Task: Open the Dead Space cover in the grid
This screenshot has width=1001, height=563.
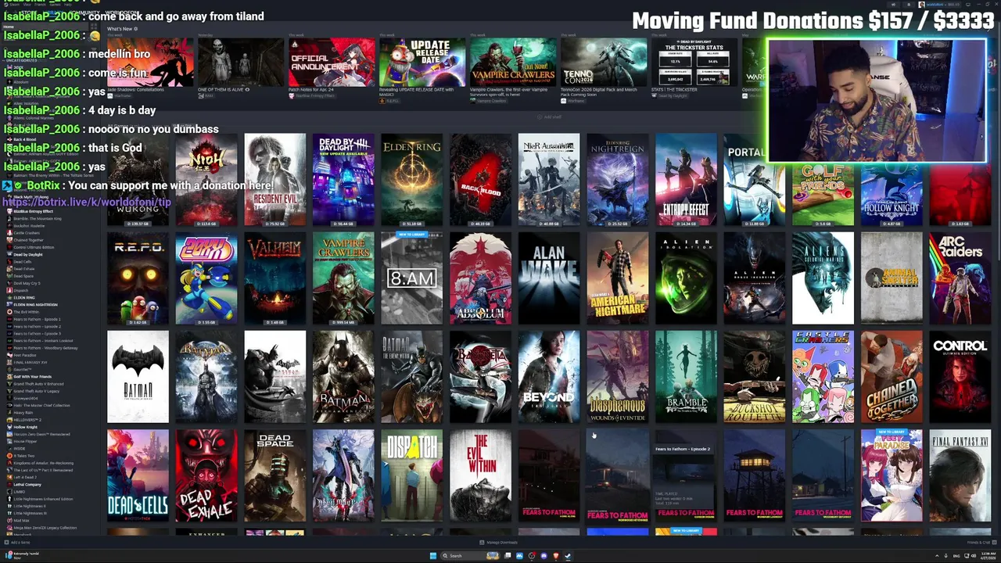Action: click(274, 475)
